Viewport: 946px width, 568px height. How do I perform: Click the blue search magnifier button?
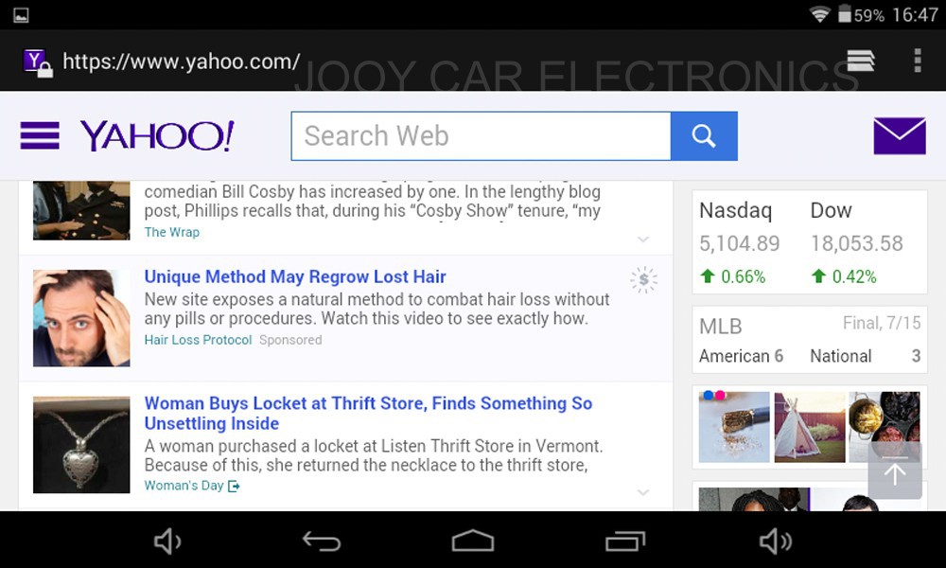point(704,136)
